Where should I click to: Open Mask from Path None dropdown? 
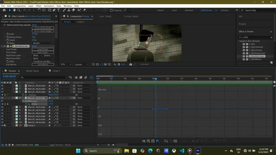click(x=43, y=58)
